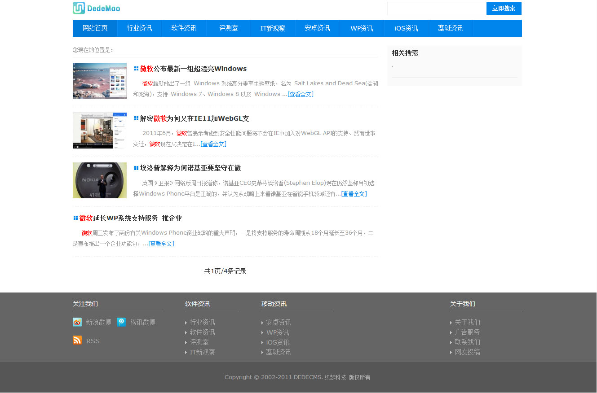
Task: Click the DedeMao logo icon
Action: 79,8
